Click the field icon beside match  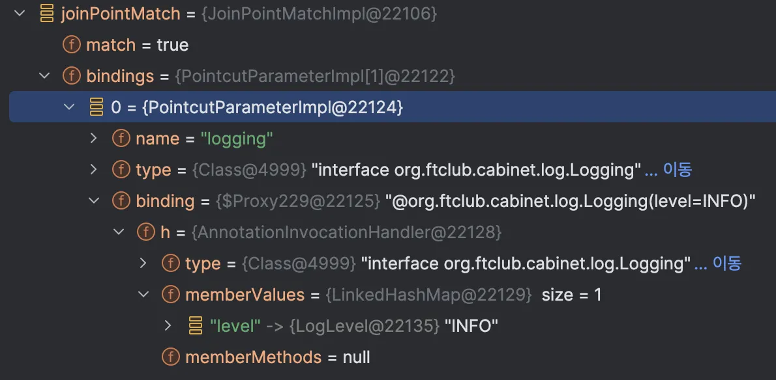(72, 45)
